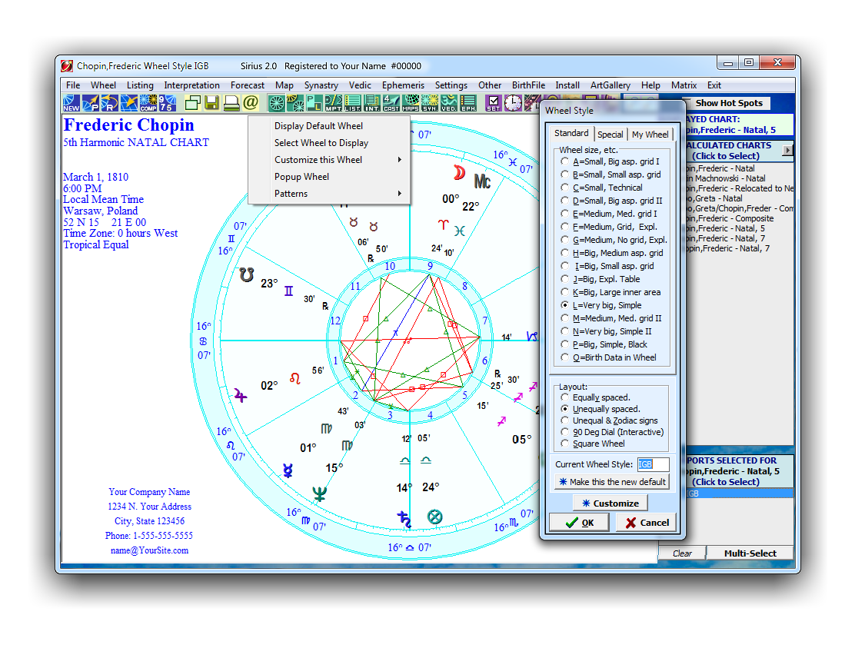This screenshot has width=855, height=658.
Task: Expand Customize this Wheel submenu
Action: [x=329, y=160]
